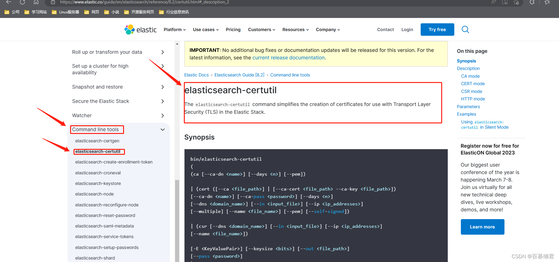Jump to the CA mode section
Image resolution: width=559 pixels, height=262 pixels.
pos(470,76)
